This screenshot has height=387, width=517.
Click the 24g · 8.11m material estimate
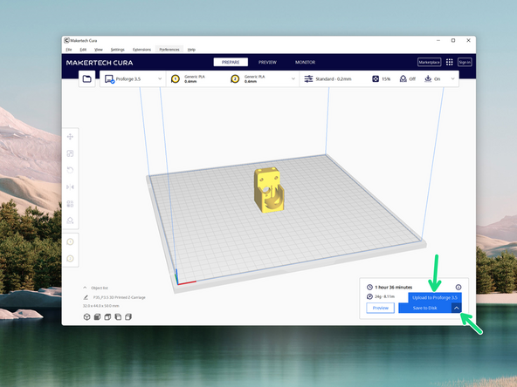[384, 296]
